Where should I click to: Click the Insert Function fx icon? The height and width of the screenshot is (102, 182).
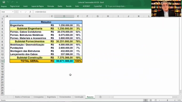(x=30, y=12)
